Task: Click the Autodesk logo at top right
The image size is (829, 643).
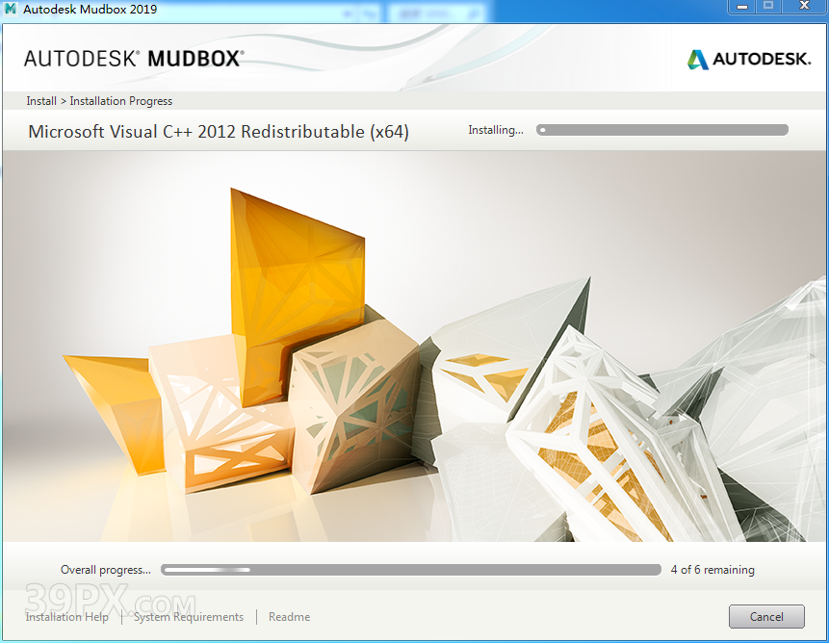Action: [x=748, y=60]
